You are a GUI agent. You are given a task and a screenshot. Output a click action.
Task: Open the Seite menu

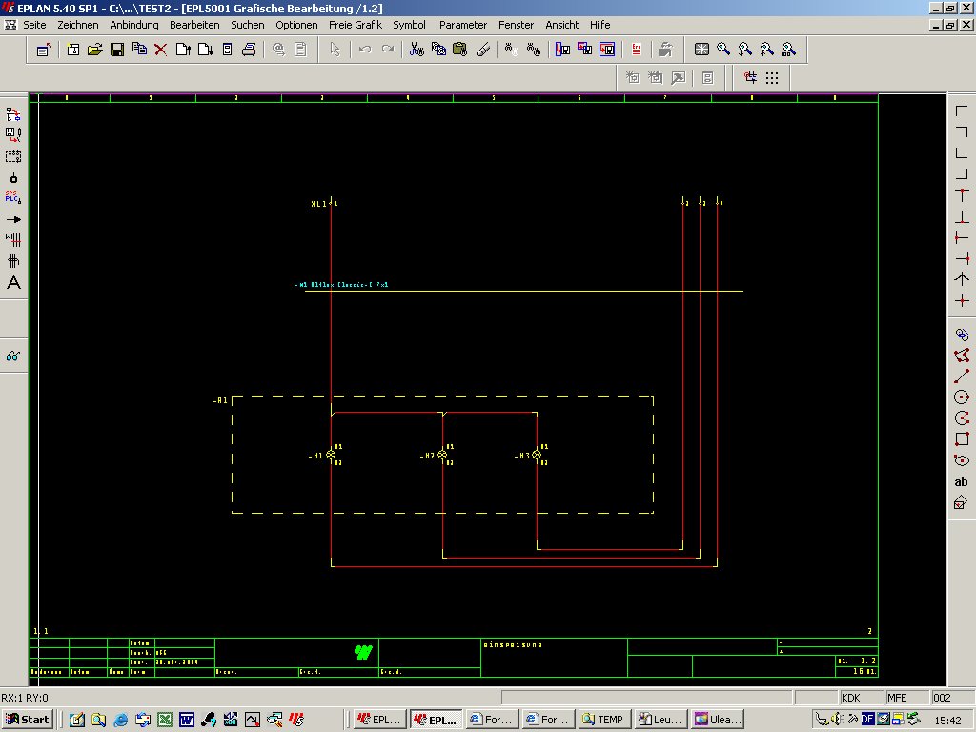pos(34,25)
